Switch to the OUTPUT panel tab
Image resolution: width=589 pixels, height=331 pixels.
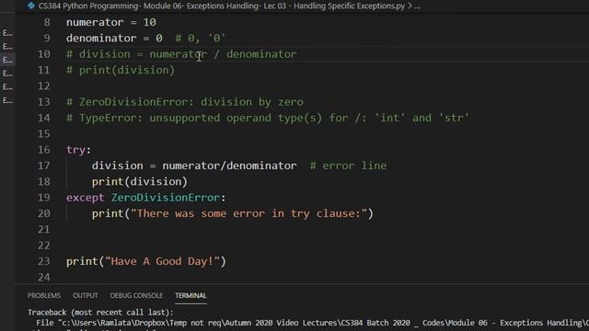tap(86, 295)
